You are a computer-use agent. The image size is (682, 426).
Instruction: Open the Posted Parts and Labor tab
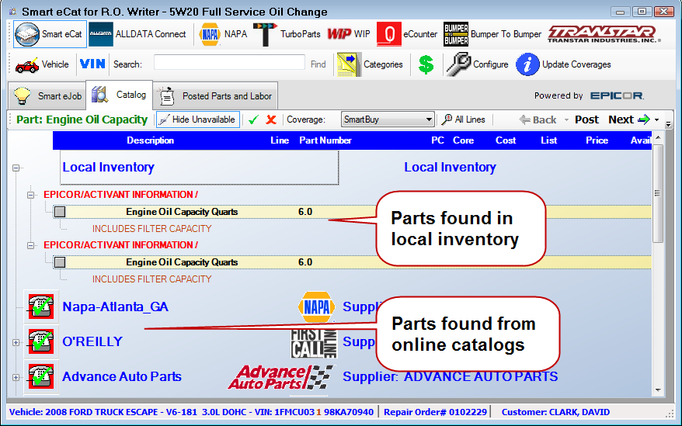click(216, 96)
